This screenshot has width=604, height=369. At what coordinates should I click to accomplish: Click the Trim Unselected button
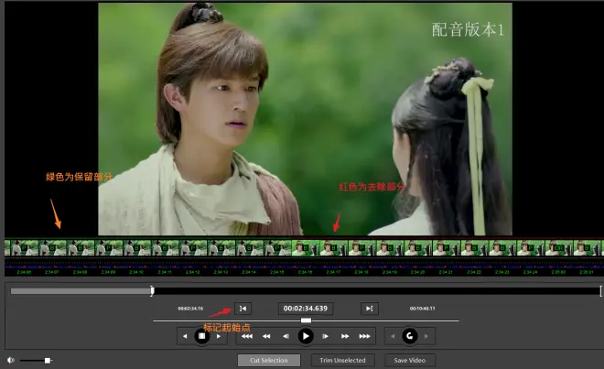coord(342,360)
